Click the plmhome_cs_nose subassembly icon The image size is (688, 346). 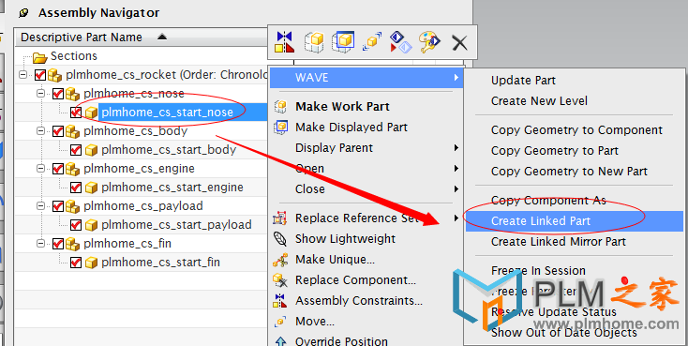[x=72, y=94]
